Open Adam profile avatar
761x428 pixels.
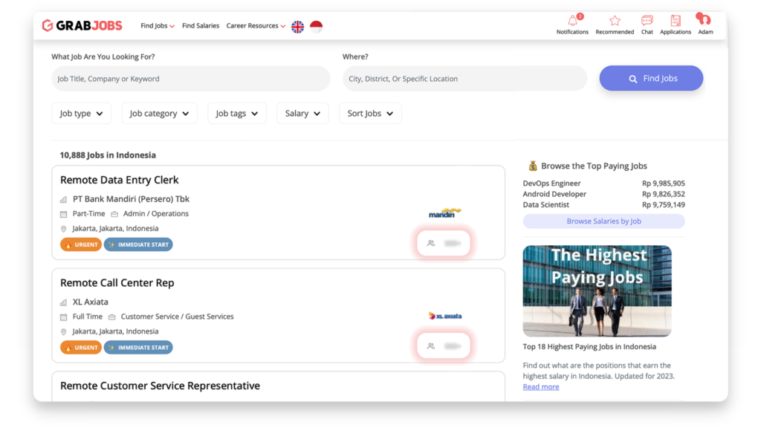(x=703, y=19)
